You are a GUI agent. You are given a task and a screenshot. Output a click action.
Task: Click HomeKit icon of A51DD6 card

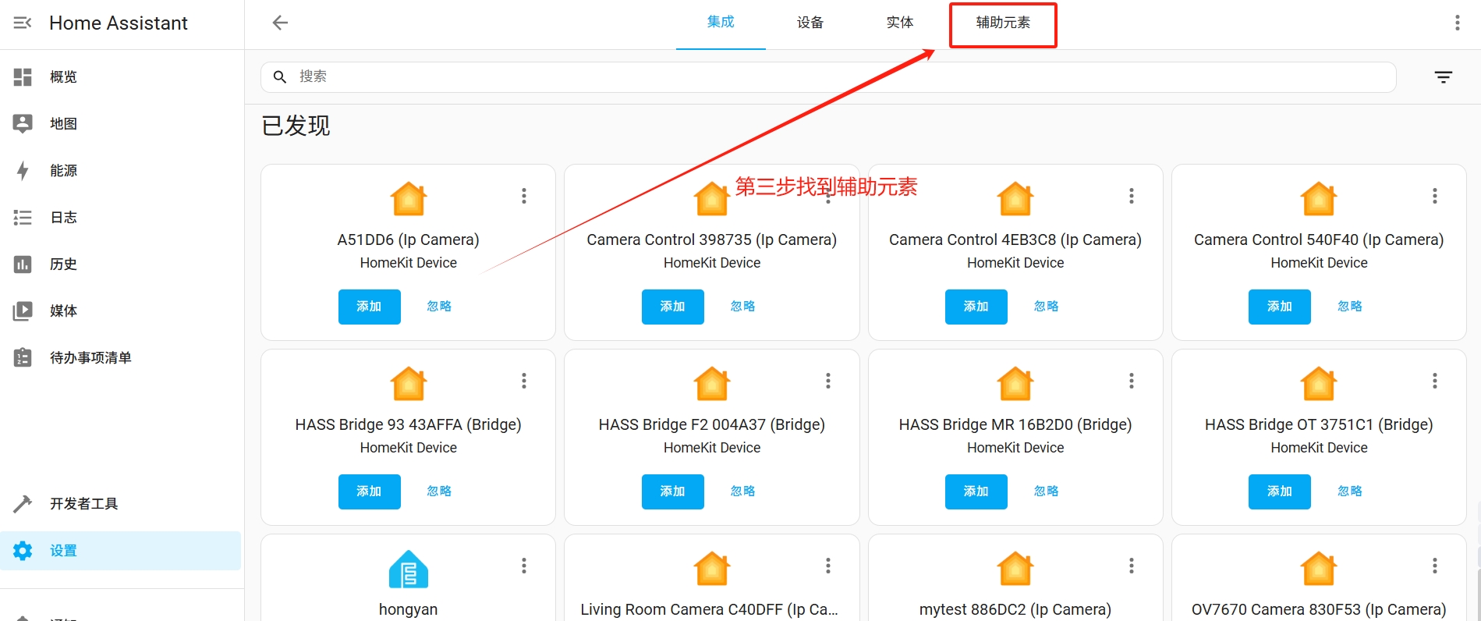(409, 199)
